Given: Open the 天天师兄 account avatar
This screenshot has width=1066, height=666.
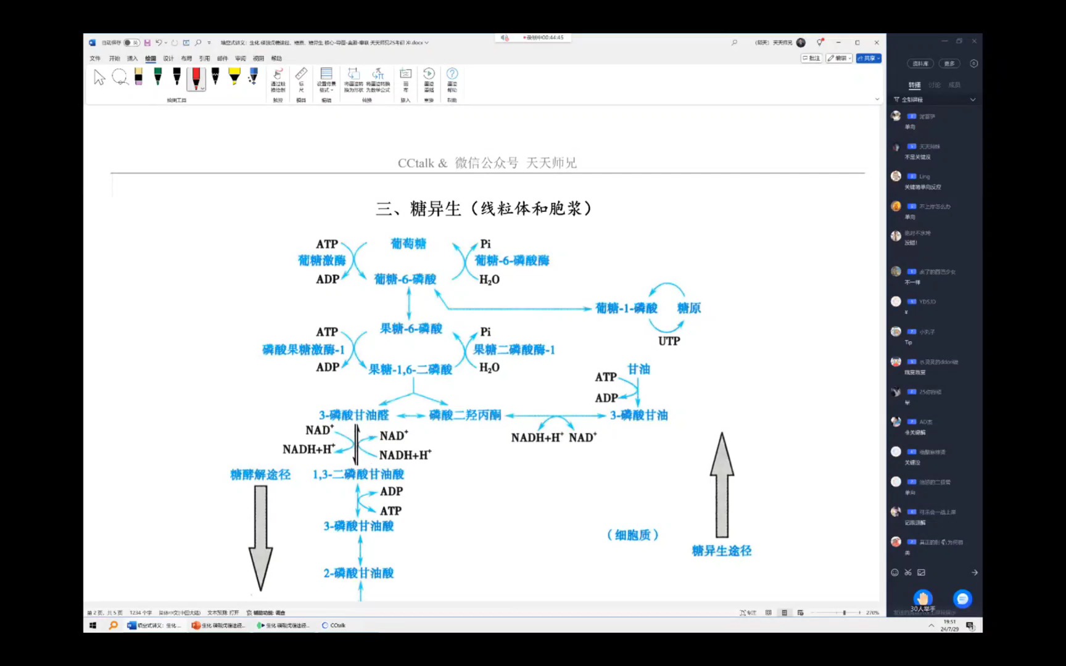Looking at the screenshot, I should pyautogui.click(x=801, y=43).
